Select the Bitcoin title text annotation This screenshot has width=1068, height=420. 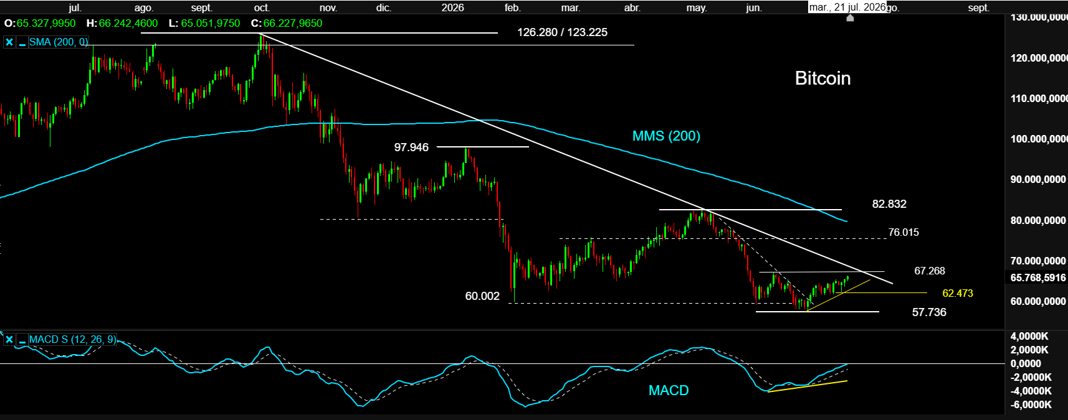(x=822, y=78)
